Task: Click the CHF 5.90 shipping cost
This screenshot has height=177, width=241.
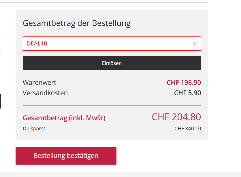Action: tap(187, 93)
